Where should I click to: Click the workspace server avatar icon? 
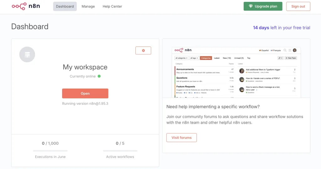click(x=27, y=54)
